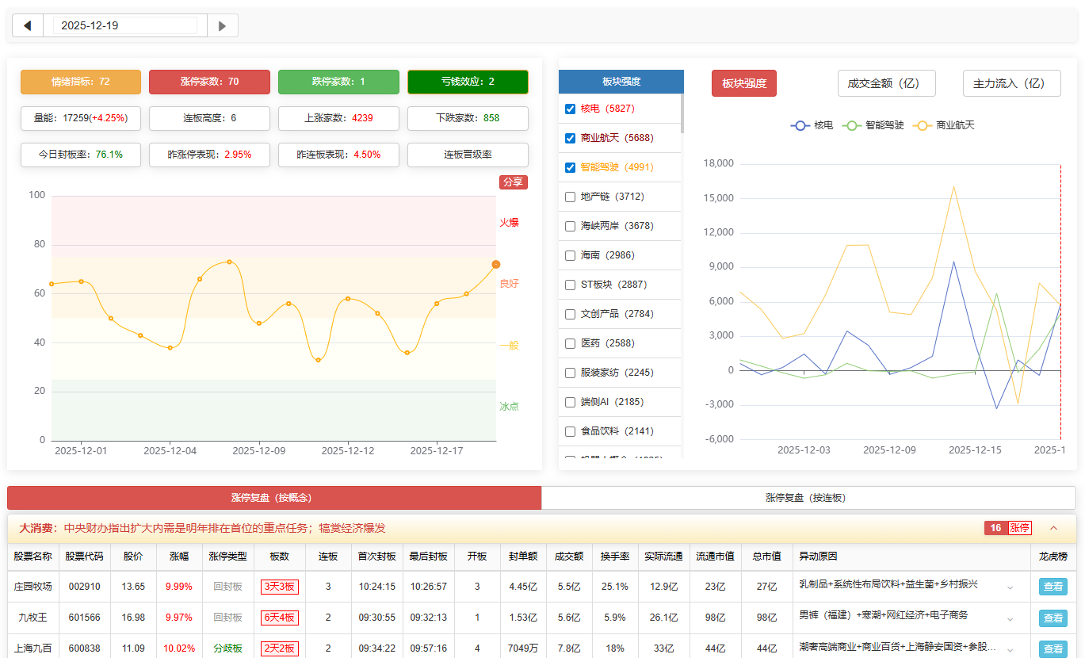Toggle 商业航天 legend marker in chart
This screenshot has width=1085, height=658.
[923, 125]
